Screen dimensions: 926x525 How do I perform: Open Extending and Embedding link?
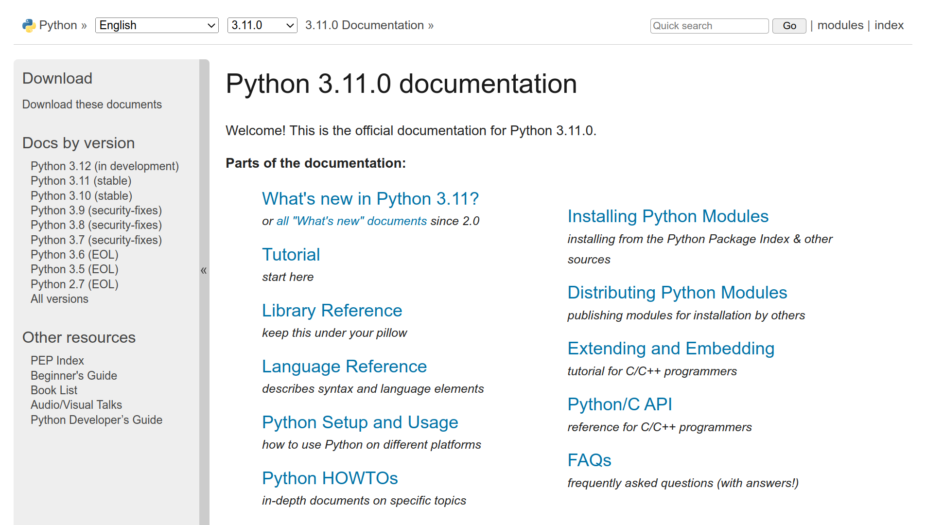(671, 349)
